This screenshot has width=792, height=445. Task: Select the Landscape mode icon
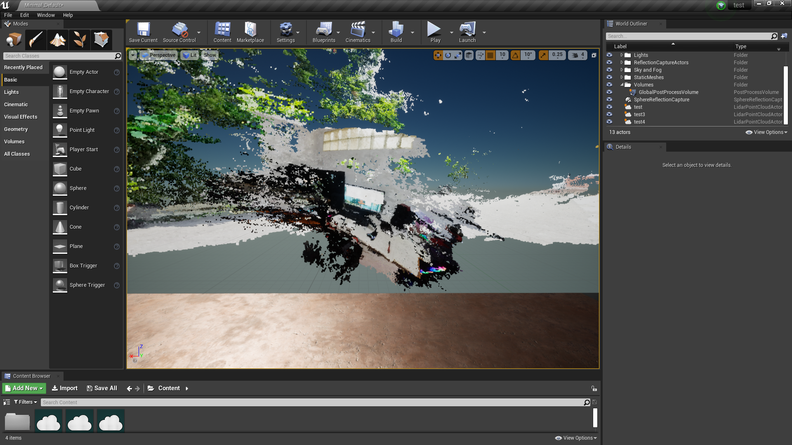58,40
